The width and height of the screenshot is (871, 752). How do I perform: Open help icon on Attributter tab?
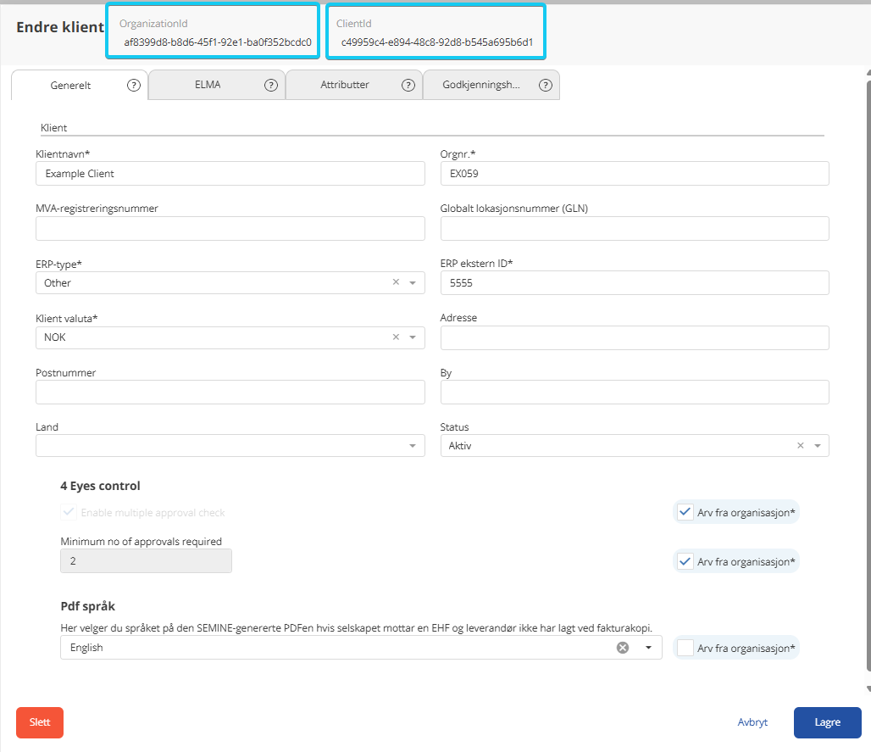click(408, 85)
